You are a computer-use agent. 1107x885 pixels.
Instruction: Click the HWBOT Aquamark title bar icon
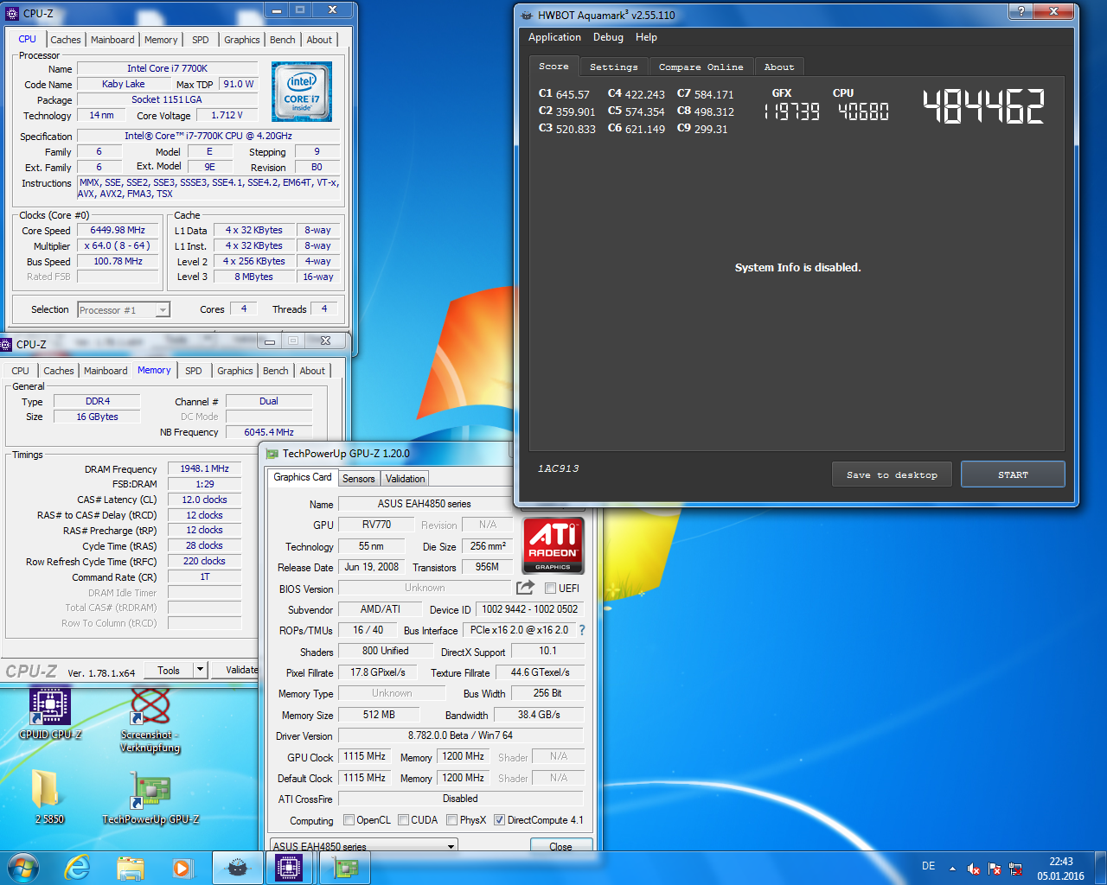tap(527, 15)
